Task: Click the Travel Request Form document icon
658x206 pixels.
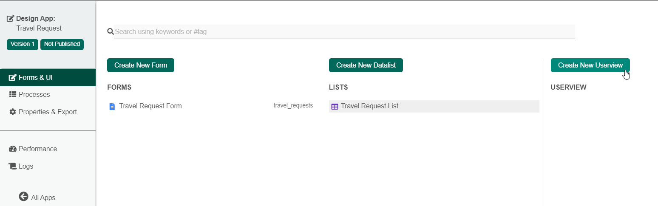Action: coord(112,106)
